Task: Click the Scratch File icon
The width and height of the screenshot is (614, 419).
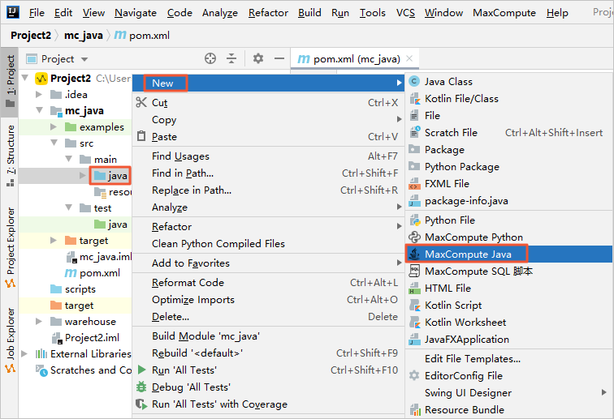Action: (x=414, y=132)
